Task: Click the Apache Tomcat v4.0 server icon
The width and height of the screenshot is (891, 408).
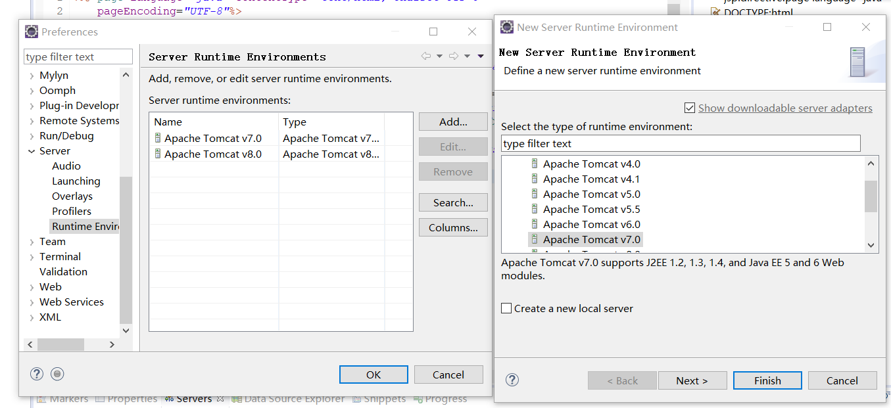Action: click(x=535, y=164)
